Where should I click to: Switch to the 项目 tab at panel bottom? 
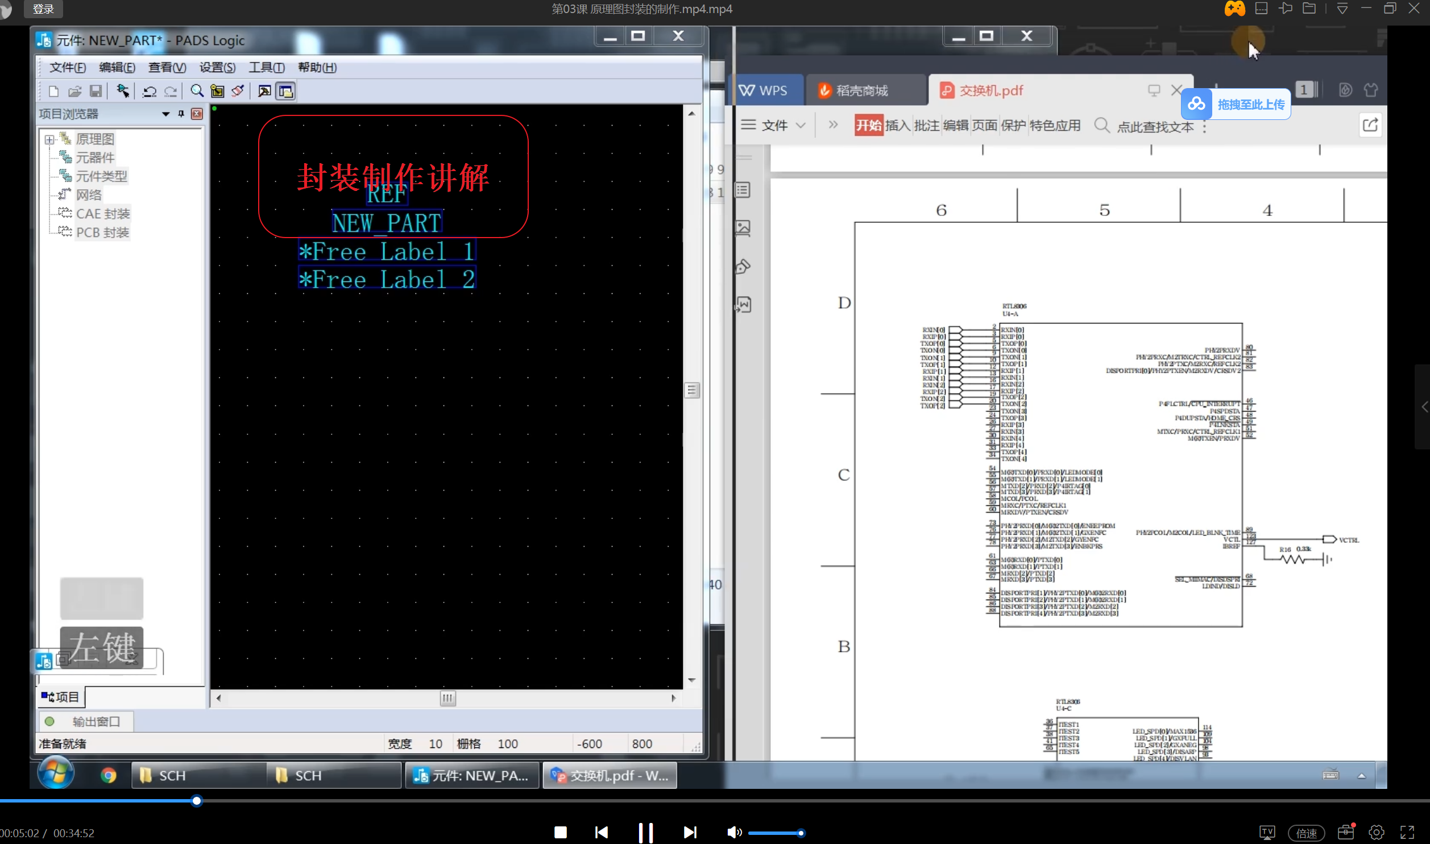pos(61,697)
